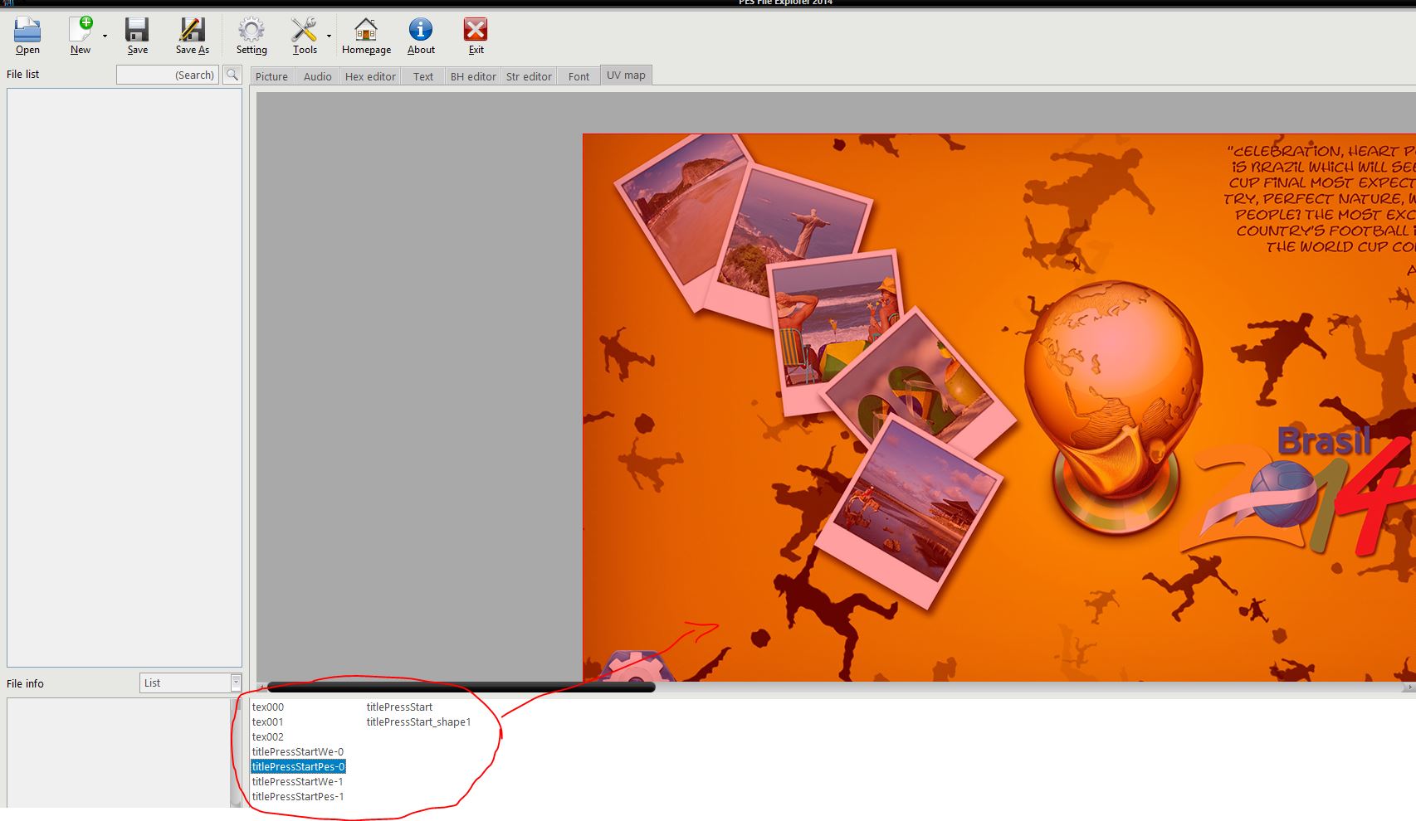
Task: Select titlePressStartWe-1 entry
Action: [298, 782]
